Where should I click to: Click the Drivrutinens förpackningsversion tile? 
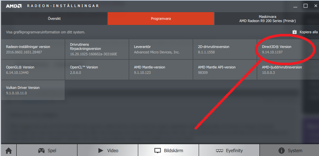(97, 49)
